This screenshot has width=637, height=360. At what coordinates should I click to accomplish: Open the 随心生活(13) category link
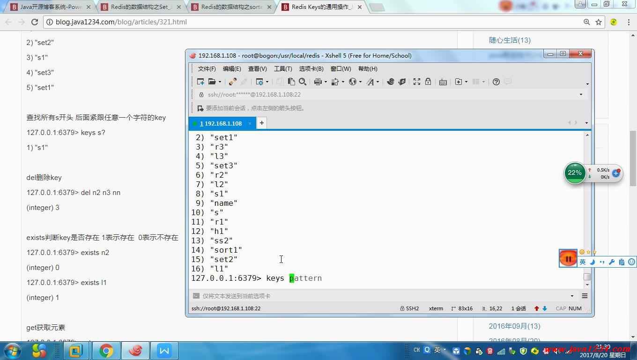click(510, 40)
